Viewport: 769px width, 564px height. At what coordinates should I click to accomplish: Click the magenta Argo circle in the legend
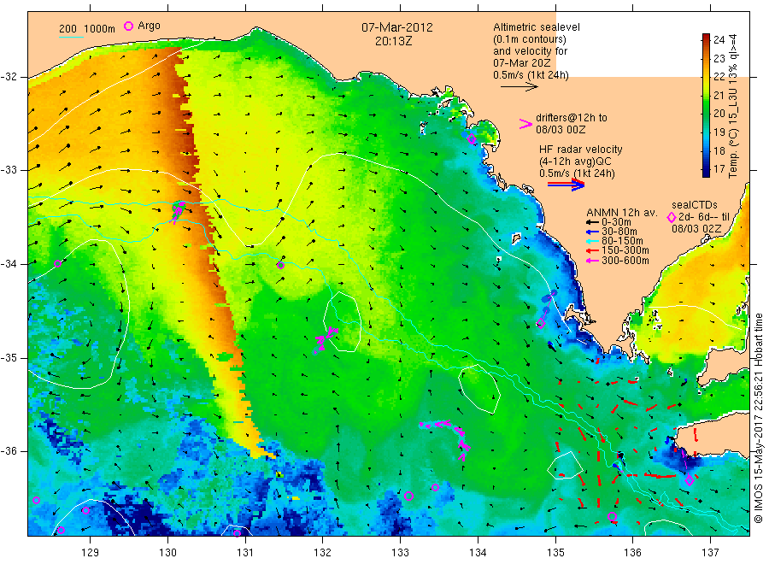click(x=128, y=26)
